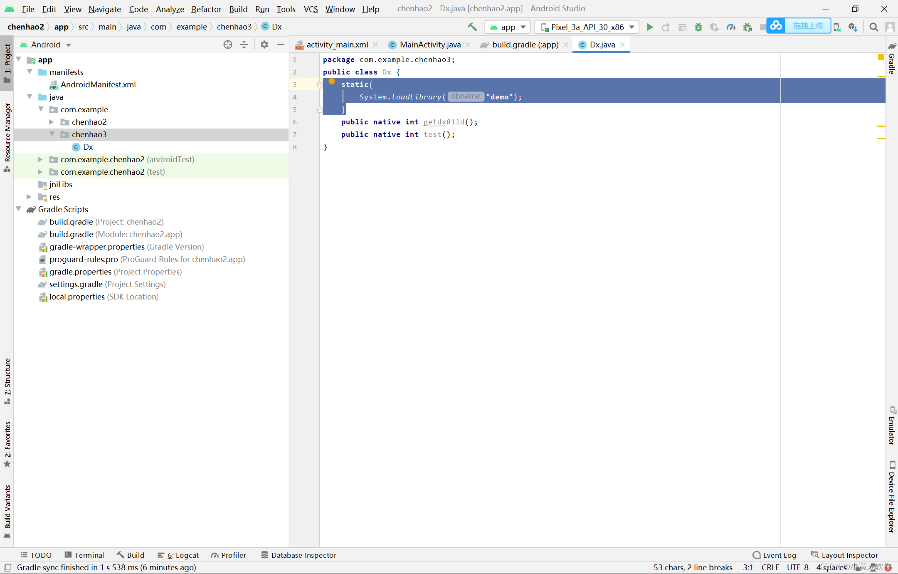Collapse the Gradle Scripts tree node
Screen dimensions: 898x574
(19, 209)
